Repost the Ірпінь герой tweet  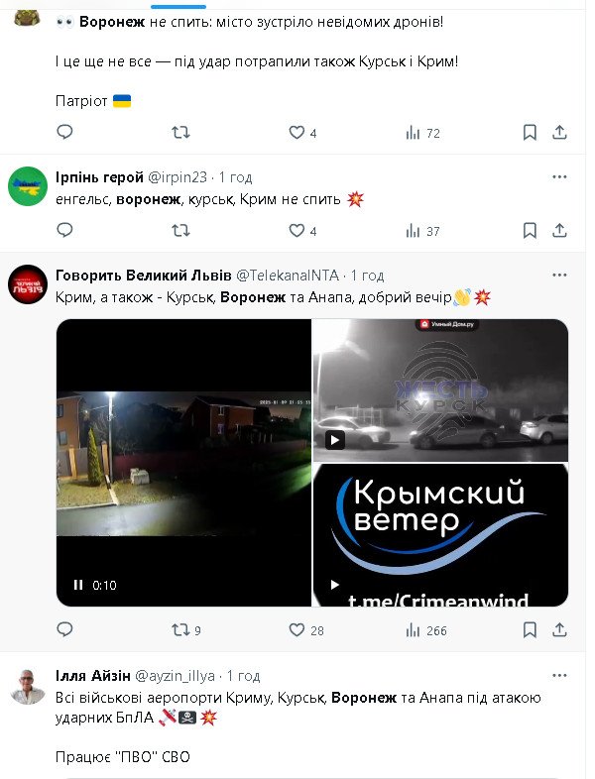pos(180,231)
